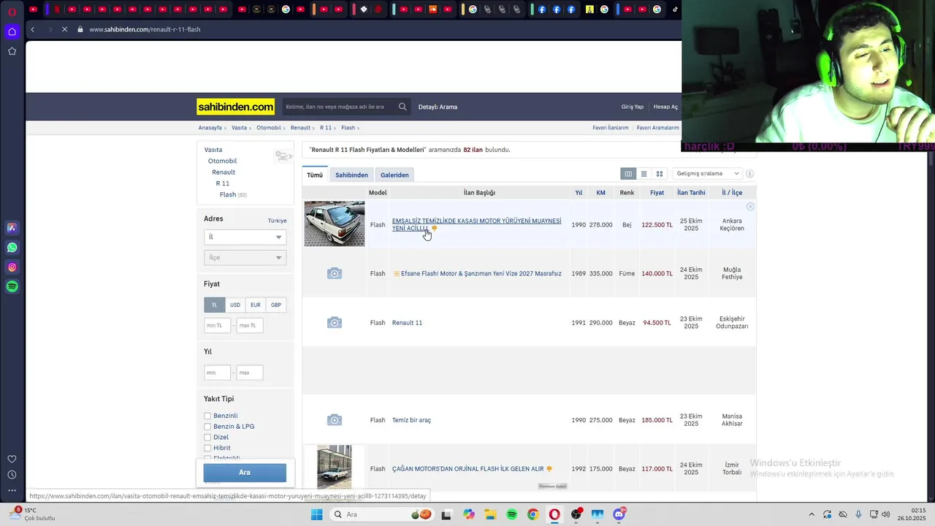Sort by İlan Tarihi column header
Image resolution: width=935 pixels, height=526 pixels.
coord(691,193)
